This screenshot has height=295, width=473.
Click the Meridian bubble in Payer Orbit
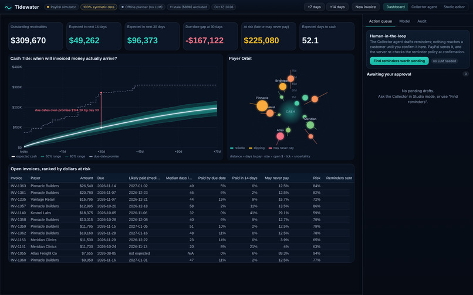310,125
